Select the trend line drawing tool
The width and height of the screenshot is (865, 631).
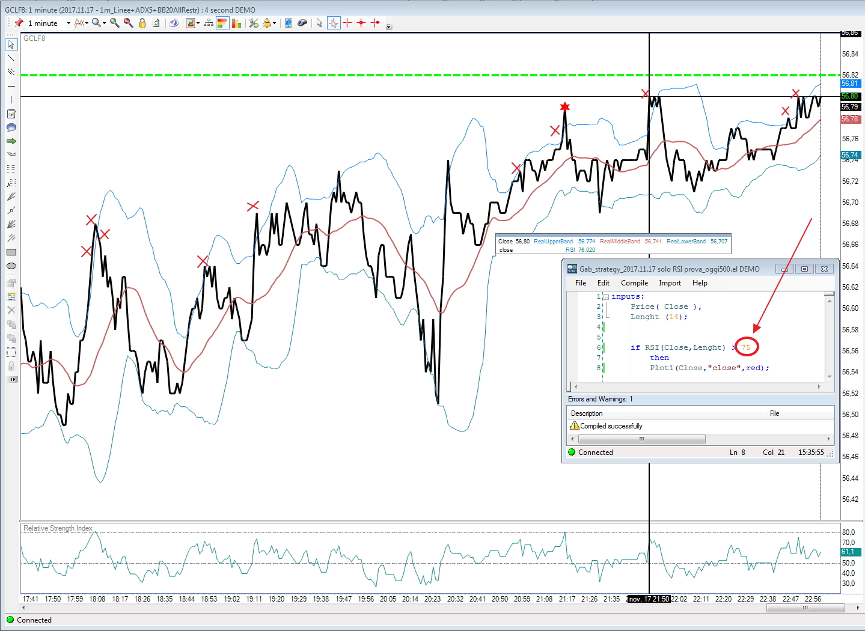pos(11,58)
